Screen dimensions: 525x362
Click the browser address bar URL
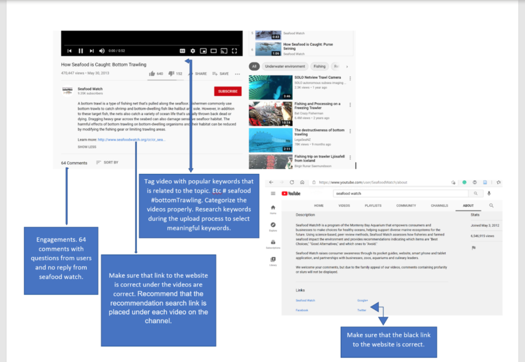[363, 182]
